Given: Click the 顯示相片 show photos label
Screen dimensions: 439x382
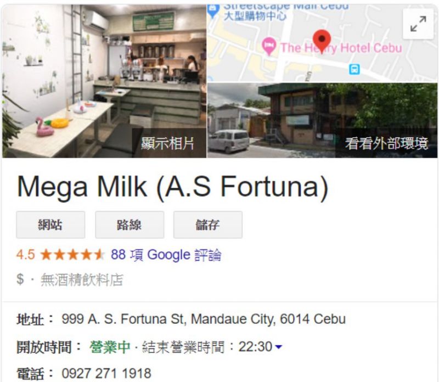Looking at the screenshot, I should [167, 143].
